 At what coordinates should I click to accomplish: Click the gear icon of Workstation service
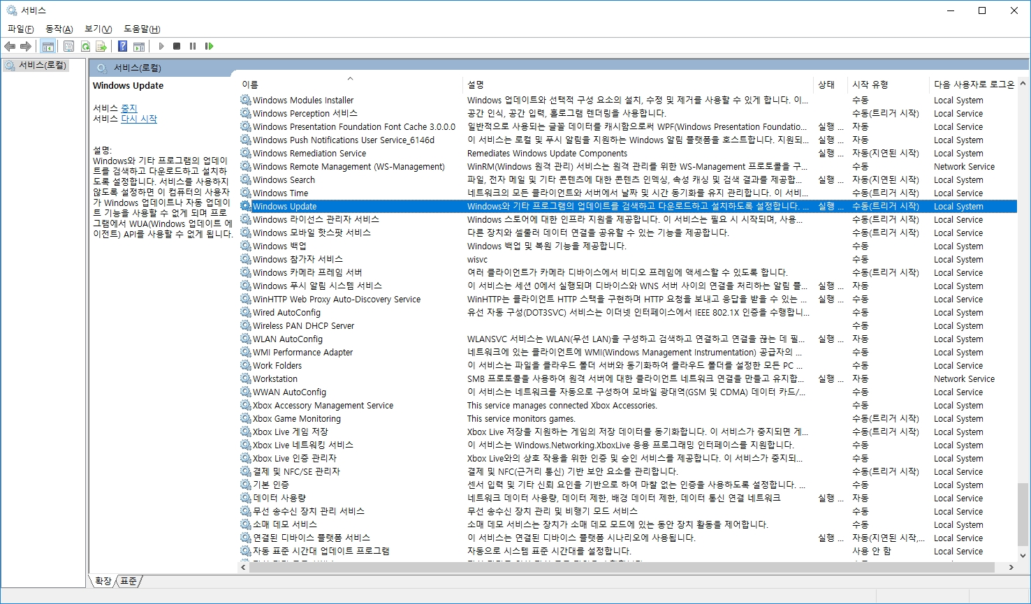point(246,378)
